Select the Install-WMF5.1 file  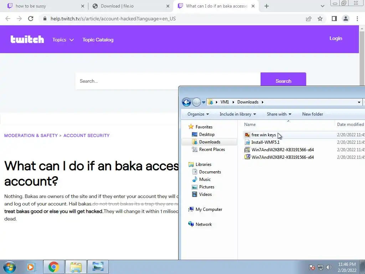pyautogui.click(x=265, y=142)
